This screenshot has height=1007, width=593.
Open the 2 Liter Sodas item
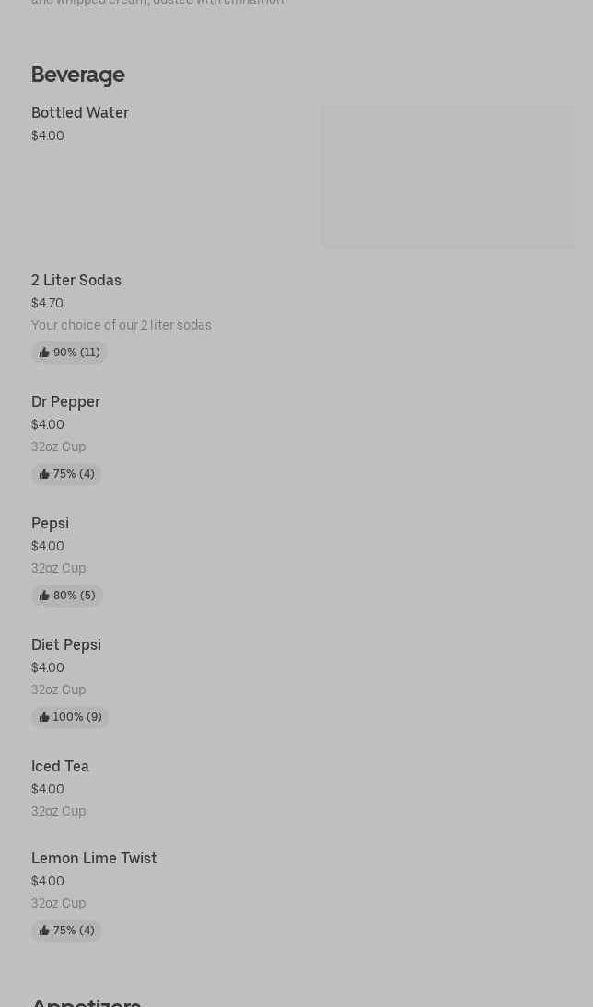click(x=76, y=281)
